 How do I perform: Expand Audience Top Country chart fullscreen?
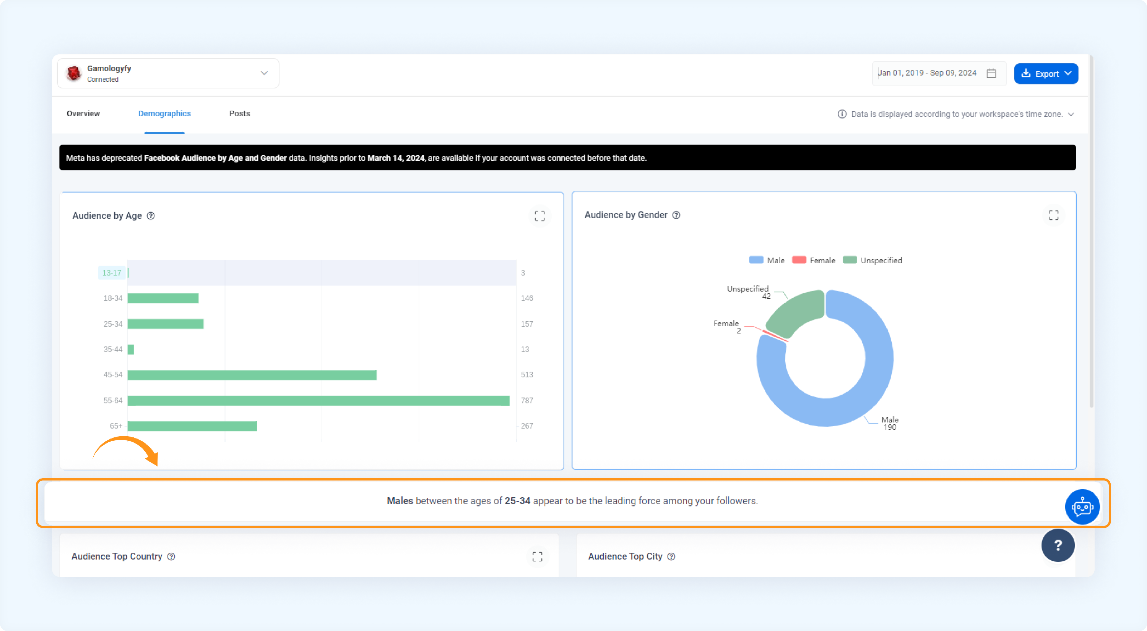click(x=538, y=556)
